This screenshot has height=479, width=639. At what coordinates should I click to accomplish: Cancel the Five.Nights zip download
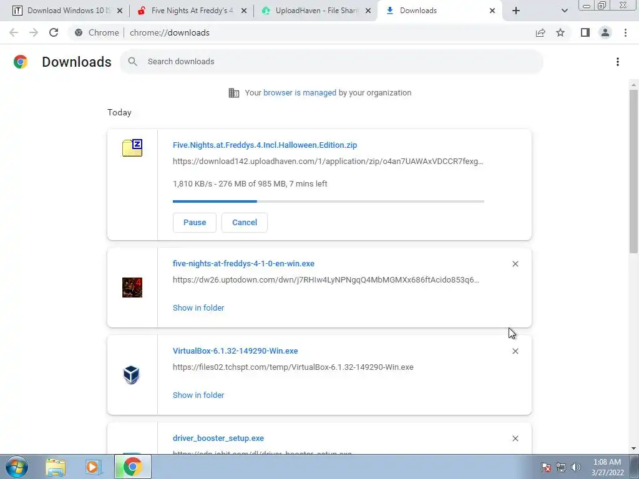(245, 223)
